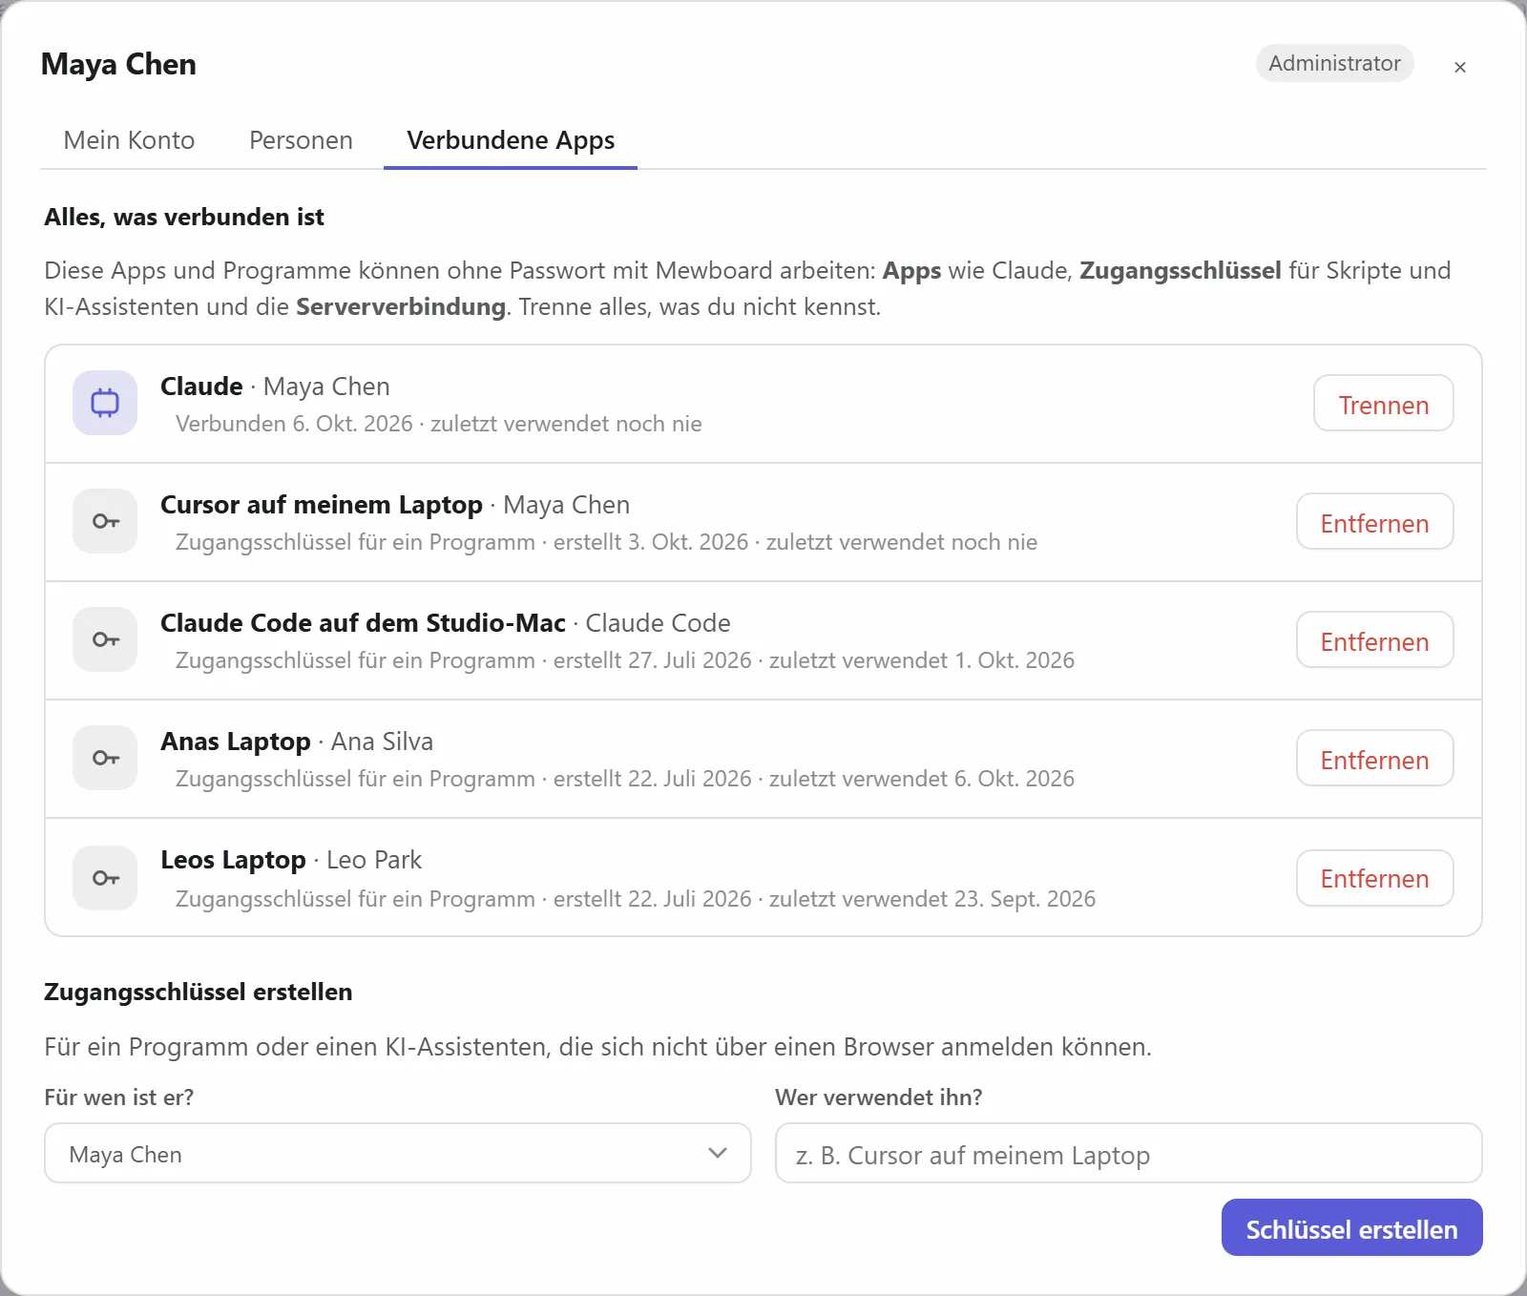Click 'Claude Code auf dem Studio-Mac' title
This screenshot has height=1296, width=1527.
tap(363, 623)
